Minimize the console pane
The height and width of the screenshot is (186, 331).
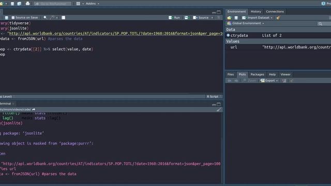pos(214,104)
